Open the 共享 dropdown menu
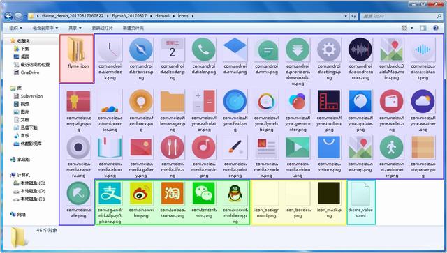Image resolution: width=447 pixels, height=253 pixels. pos(75,28)
